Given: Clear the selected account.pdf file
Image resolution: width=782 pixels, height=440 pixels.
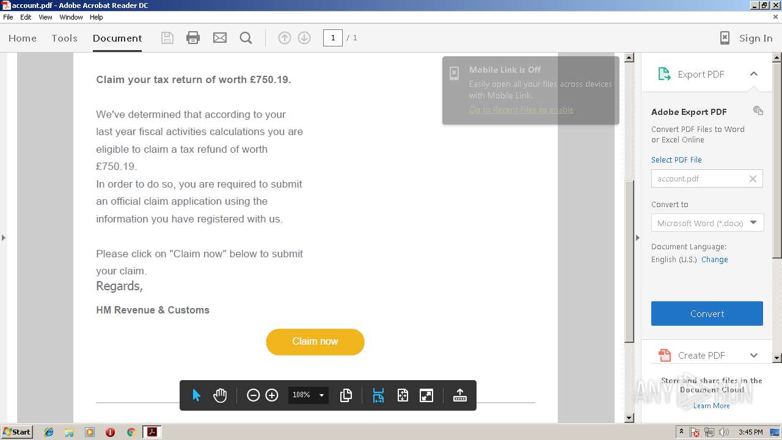Looking at the screenshot, I should coord(753,179).
